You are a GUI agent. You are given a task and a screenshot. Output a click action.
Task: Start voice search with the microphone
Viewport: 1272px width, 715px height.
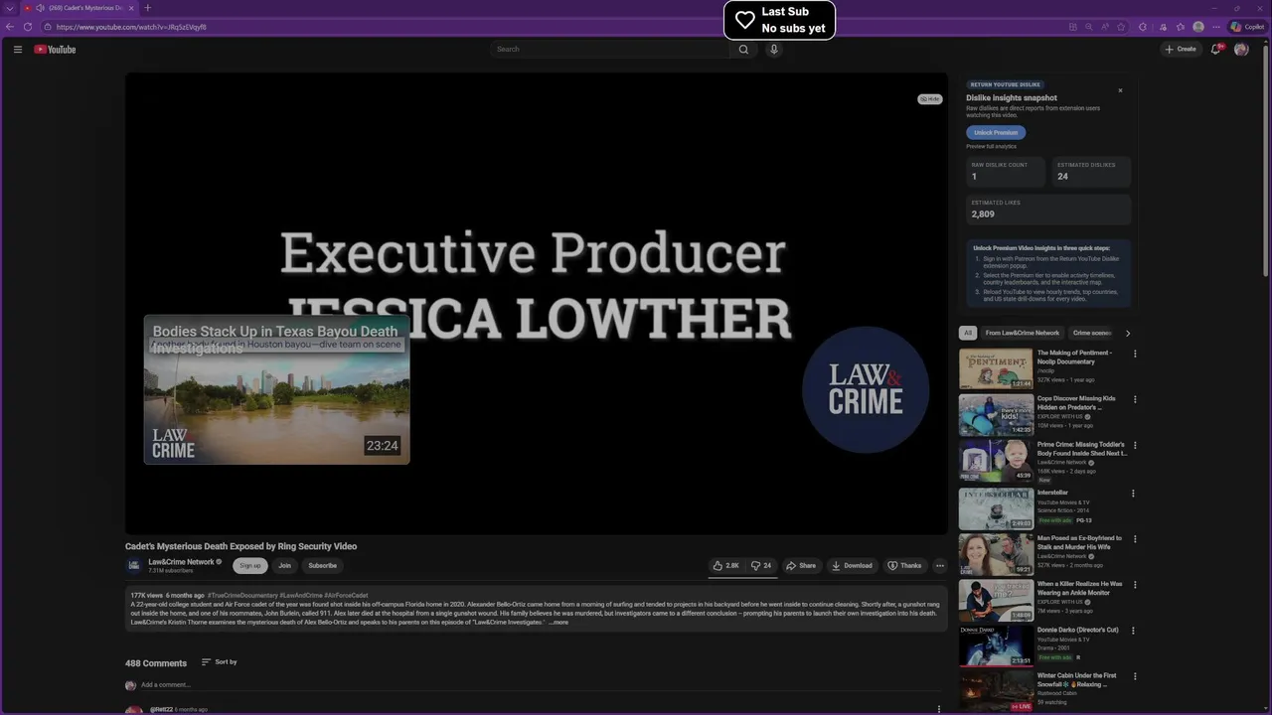(774, 49)
